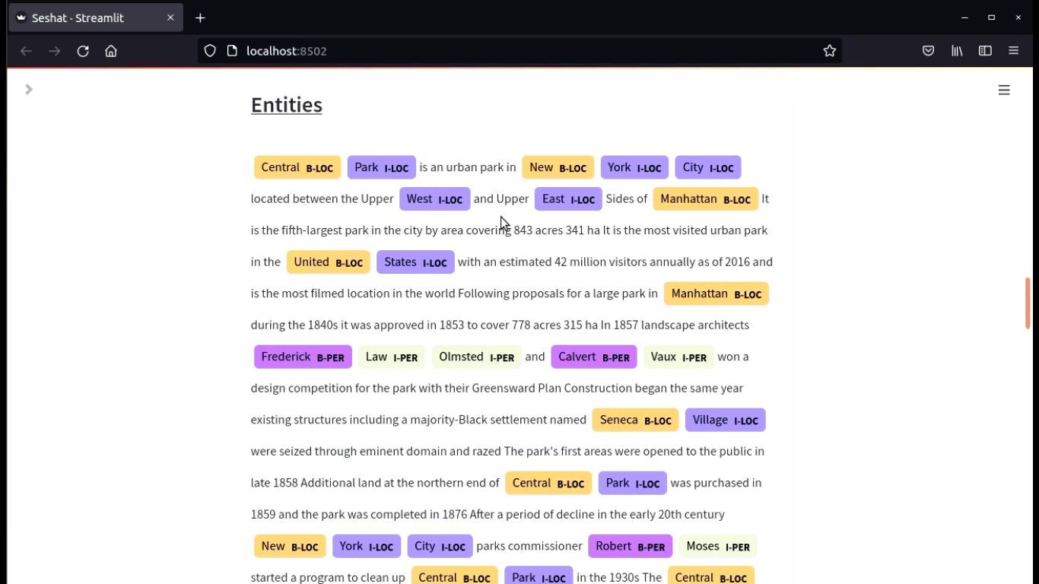Image resolution: width=1039 pixels, height=584 pixels.
Task: Reload the page with the refresh icon
Action: point(83,51)
